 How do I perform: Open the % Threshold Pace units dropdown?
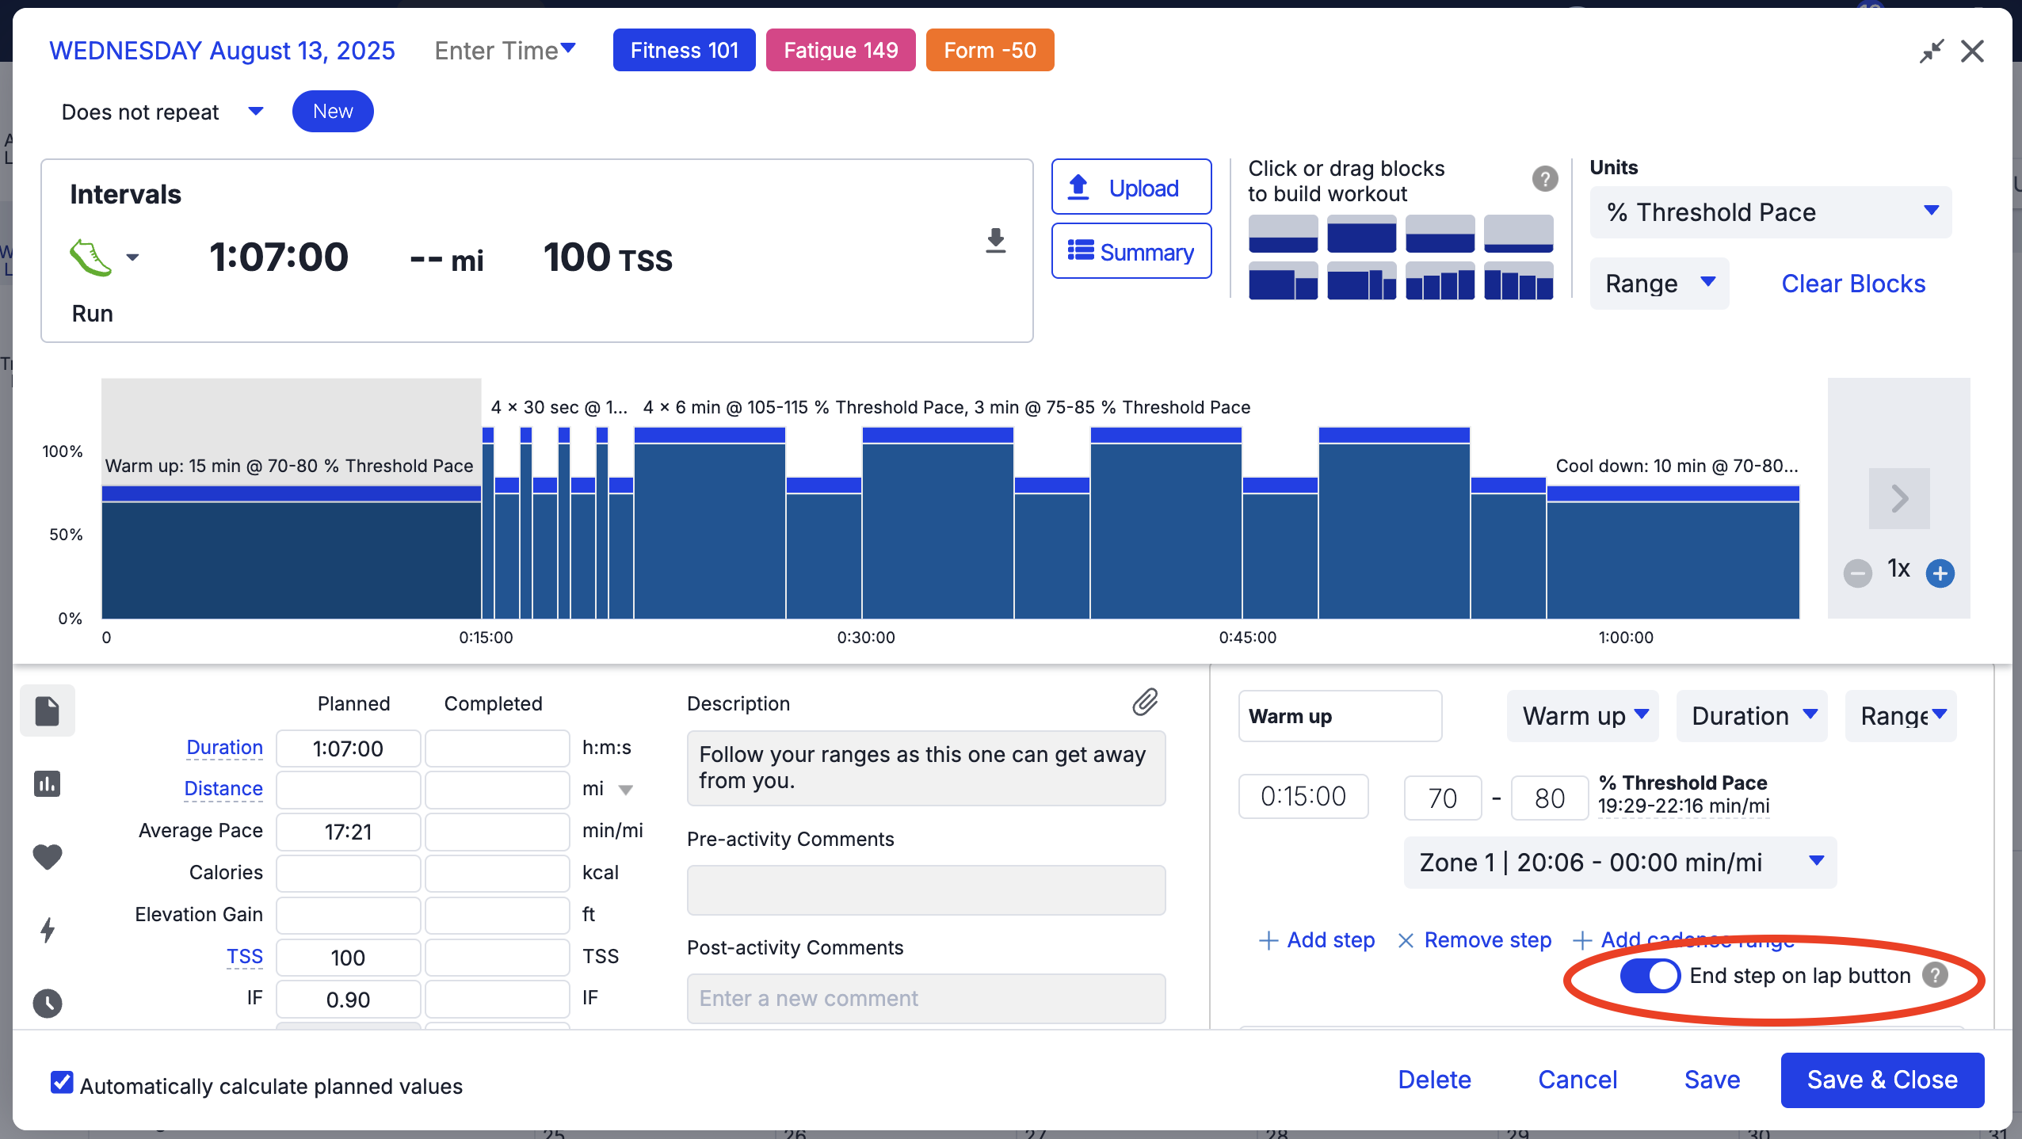point(1770,212)
